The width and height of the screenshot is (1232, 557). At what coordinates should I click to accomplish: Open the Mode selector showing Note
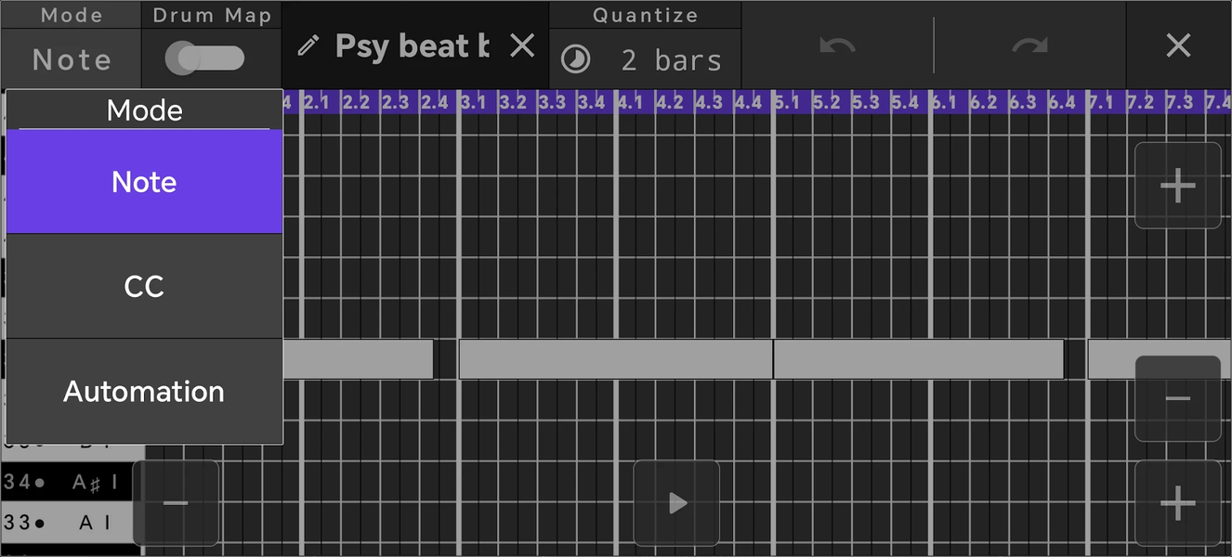pos(70,58)
